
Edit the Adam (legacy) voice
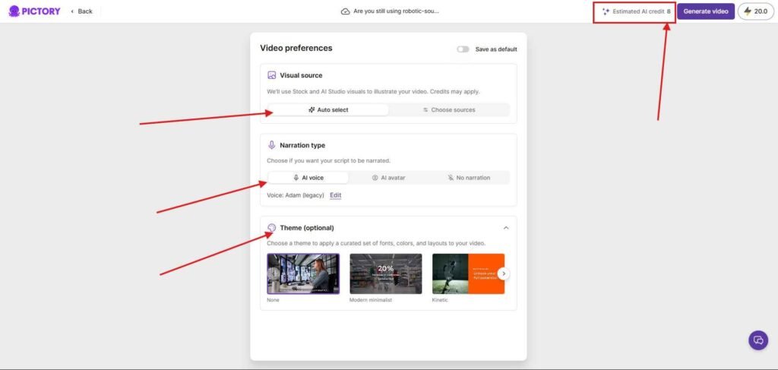coord(335,195)
